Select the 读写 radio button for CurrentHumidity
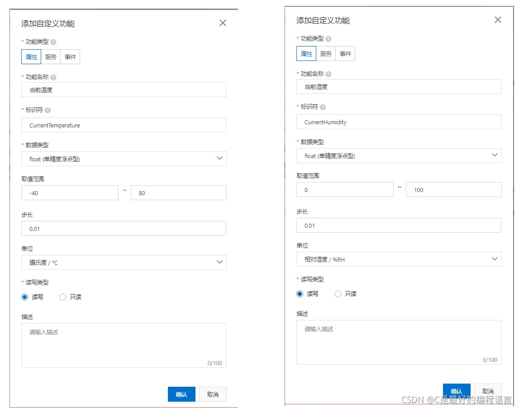 (x=300, y=294)
